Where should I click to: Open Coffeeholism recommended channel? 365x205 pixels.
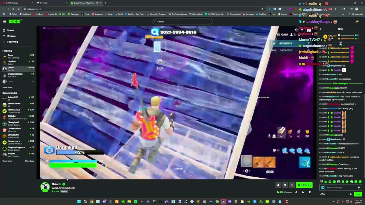[x=18, y=130]
